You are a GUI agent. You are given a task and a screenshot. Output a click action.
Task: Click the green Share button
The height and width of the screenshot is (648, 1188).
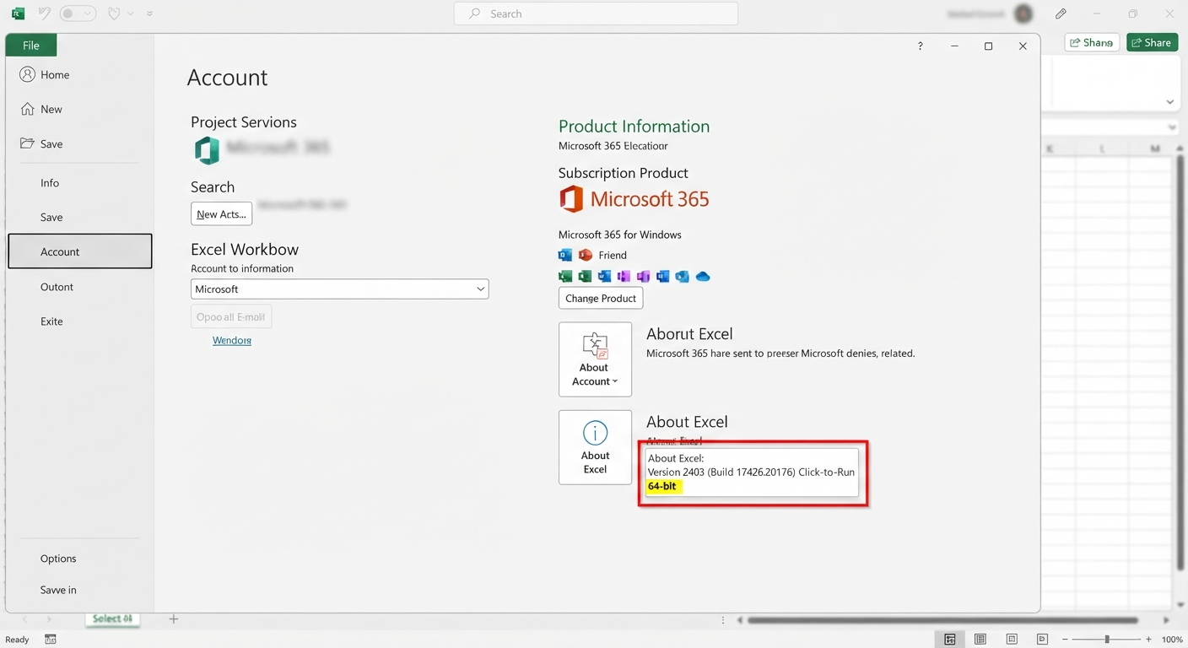pos(1152,42)
